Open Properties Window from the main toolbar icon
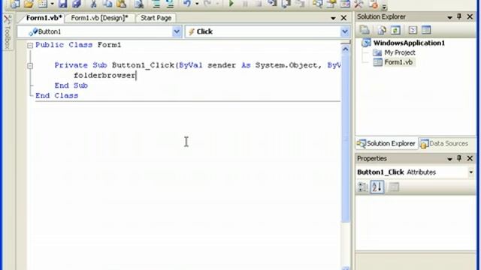The height and width of the screenshot is (270, 481). (x=331, y=4)
